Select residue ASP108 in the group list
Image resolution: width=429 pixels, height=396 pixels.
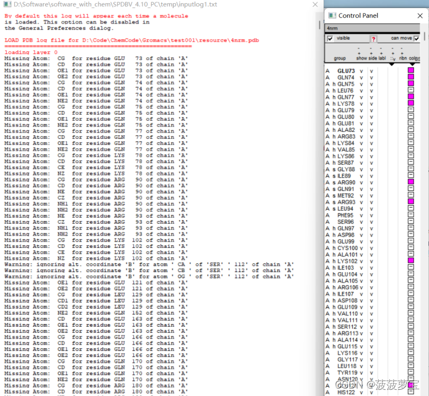[347, 301]
